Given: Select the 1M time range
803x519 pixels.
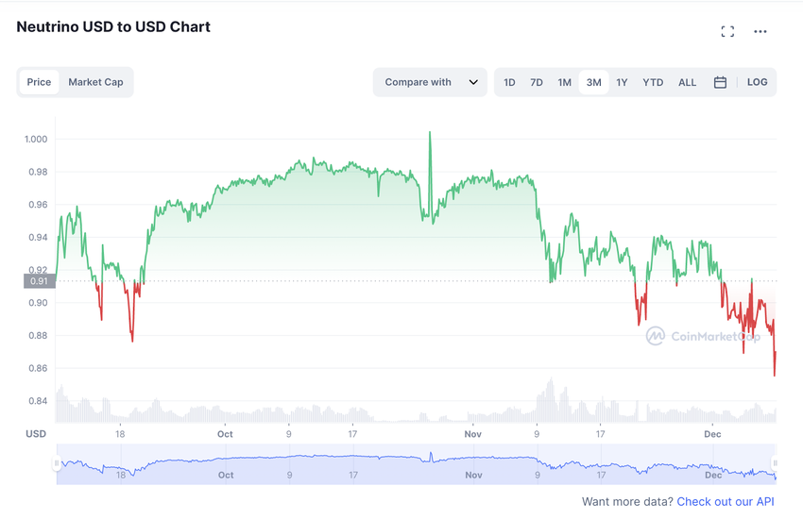Looking at the screenshot, I should [564, 82].
